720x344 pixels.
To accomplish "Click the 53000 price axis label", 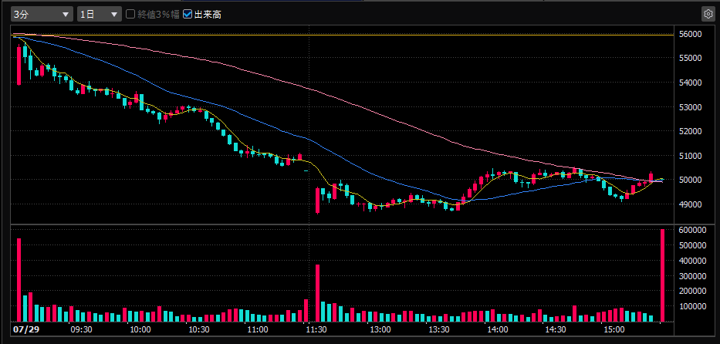I will point(690,107).
